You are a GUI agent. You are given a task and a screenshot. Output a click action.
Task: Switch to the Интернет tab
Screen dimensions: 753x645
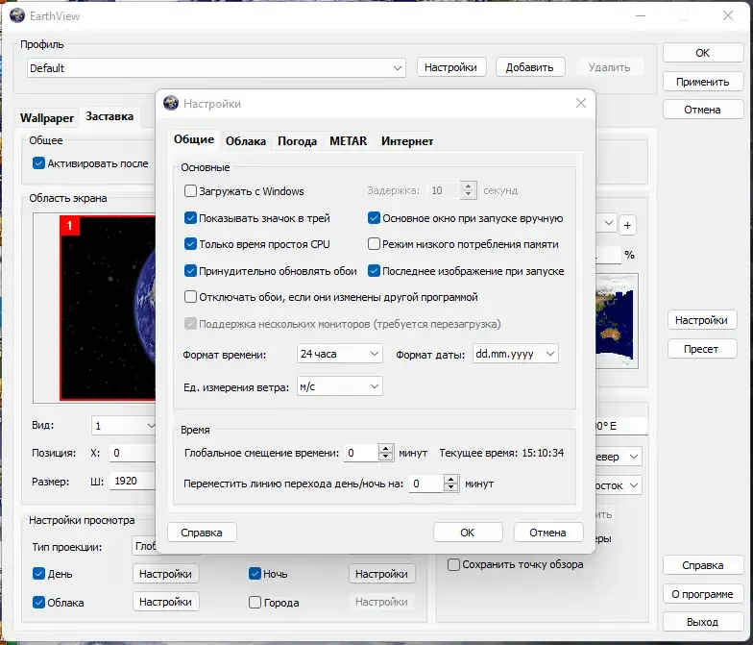(x=407, y=140)
